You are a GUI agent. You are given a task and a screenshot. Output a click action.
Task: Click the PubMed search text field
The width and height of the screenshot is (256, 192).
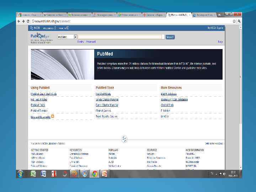121,37
